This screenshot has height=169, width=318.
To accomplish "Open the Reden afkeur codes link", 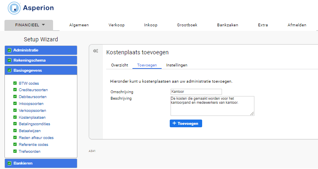I will point(36,138).
